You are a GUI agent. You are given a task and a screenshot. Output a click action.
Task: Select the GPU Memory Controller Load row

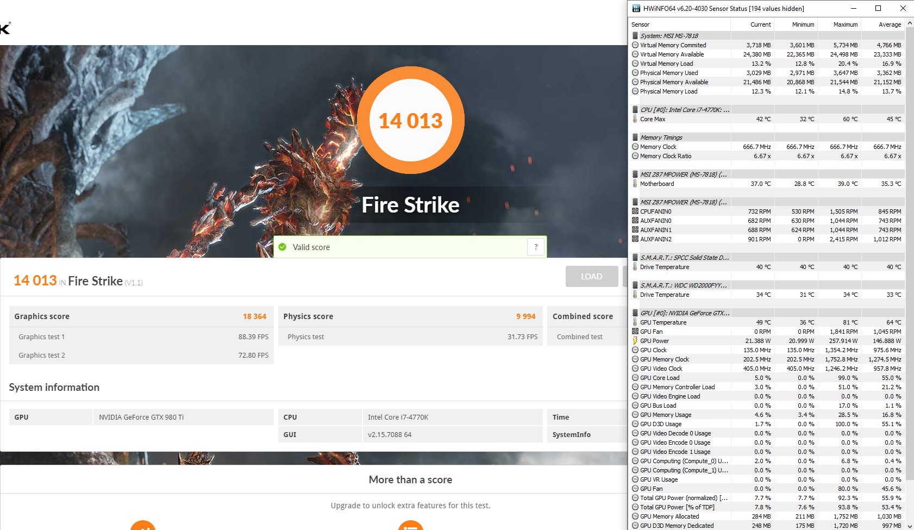767,387
